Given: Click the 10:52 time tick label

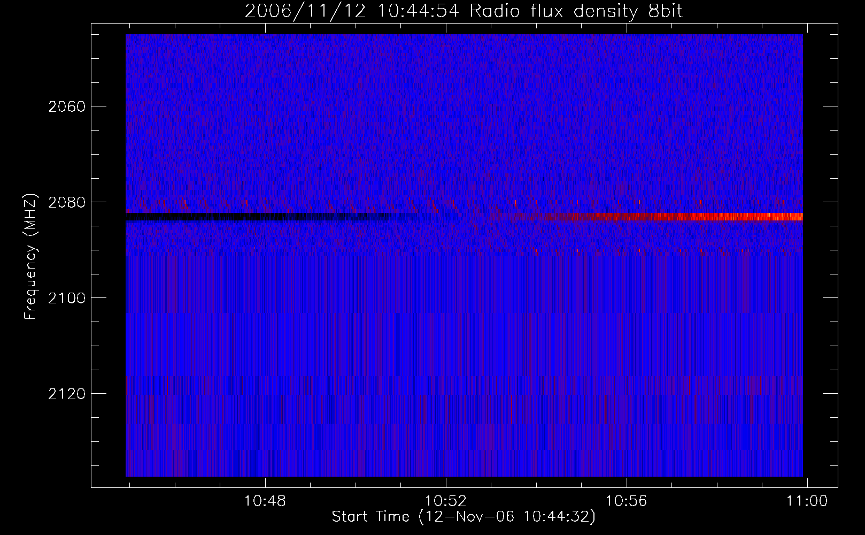Looking at the screenshot, I should (x=446, y=501).
